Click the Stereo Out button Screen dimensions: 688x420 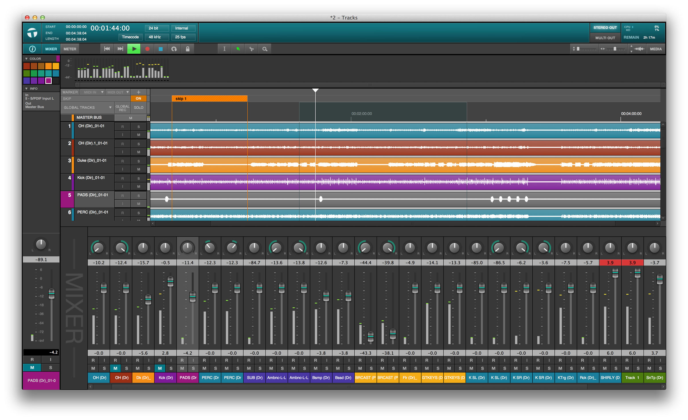click(605, 28)
